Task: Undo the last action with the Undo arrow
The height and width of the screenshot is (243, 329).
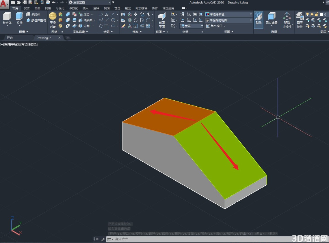Action: tap(54, 2)
